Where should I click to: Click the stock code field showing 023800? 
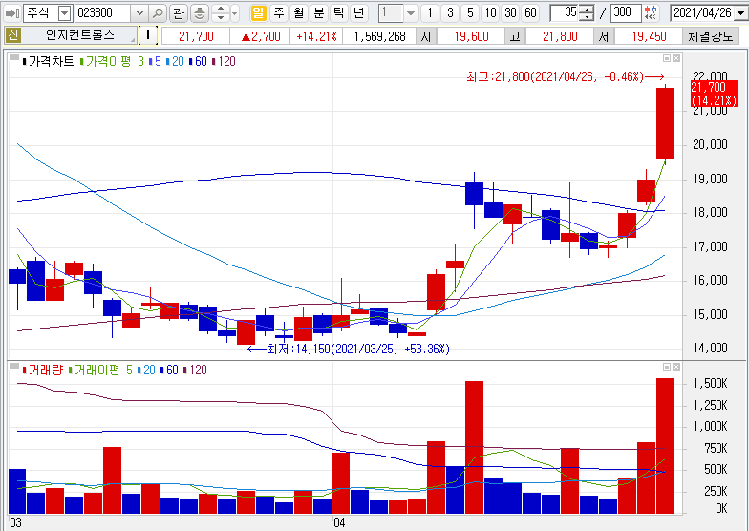click(x=103, y=13)
